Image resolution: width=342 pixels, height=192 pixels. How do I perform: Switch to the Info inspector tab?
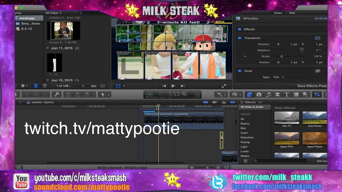click(x=292, y=13)
